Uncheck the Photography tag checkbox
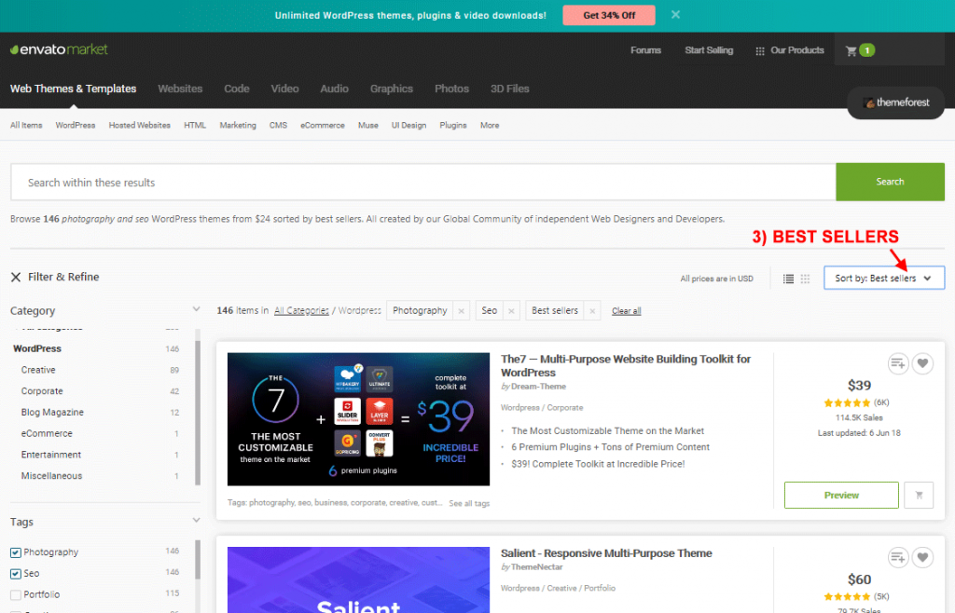955x613 pixels. tap(16, 552)
